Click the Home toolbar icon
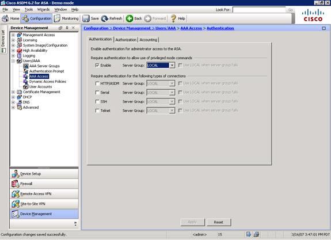 click(x=5, y=18)
